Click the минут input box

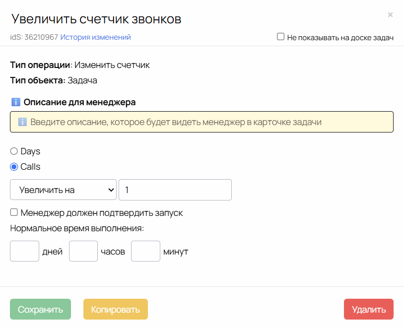(145, 251)
